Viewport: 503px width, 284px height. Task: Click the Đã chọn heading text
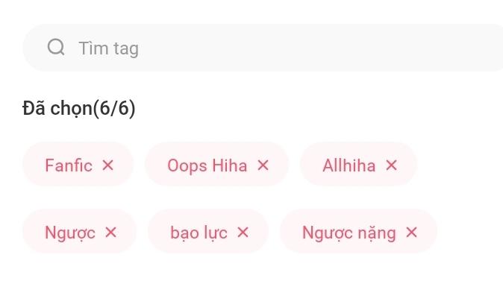[57, 108]
